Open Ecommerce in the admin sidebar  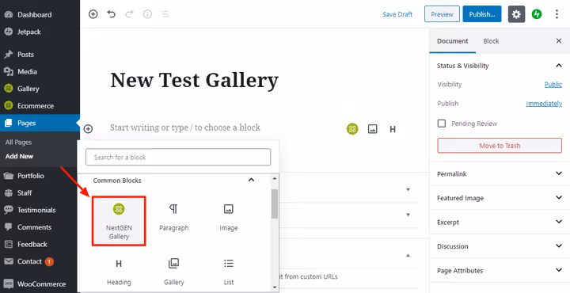tap(36, 106)
